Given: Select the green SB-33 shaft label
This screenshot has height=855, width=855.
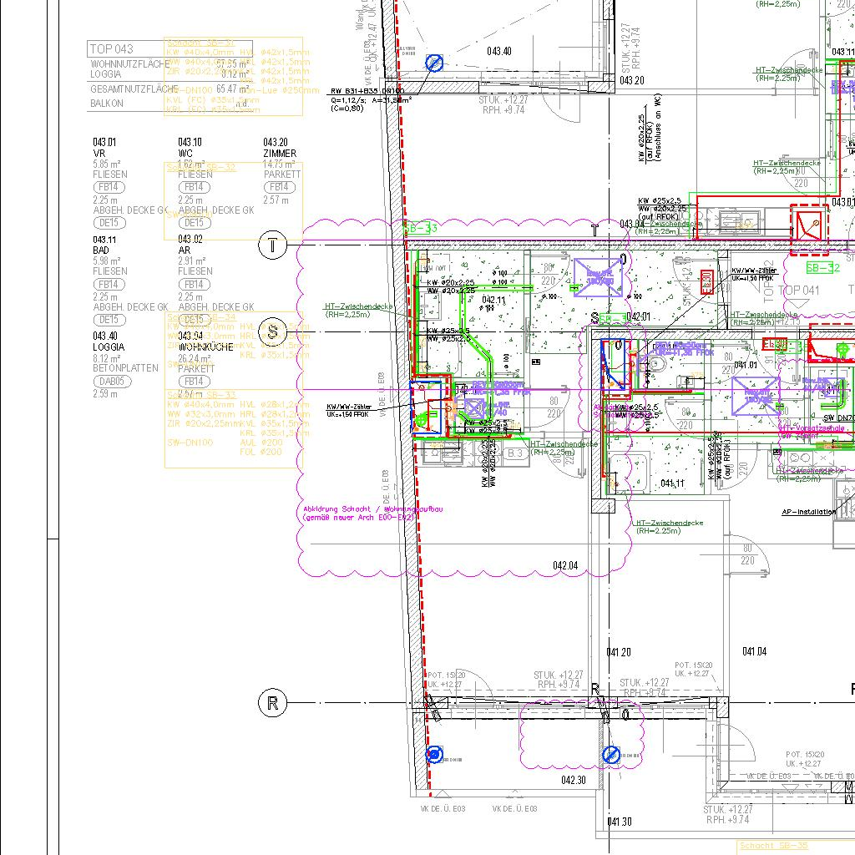Looking at the screenshot, I should (x=420, y=228).
